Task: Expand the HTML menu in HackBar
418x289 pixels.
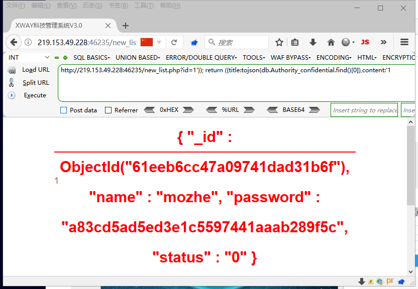Action: 367,58
